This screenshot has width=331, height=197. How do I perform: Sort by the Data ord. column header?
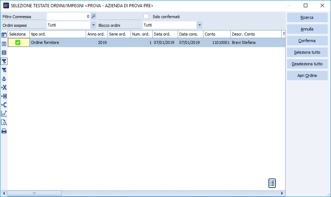165,34
